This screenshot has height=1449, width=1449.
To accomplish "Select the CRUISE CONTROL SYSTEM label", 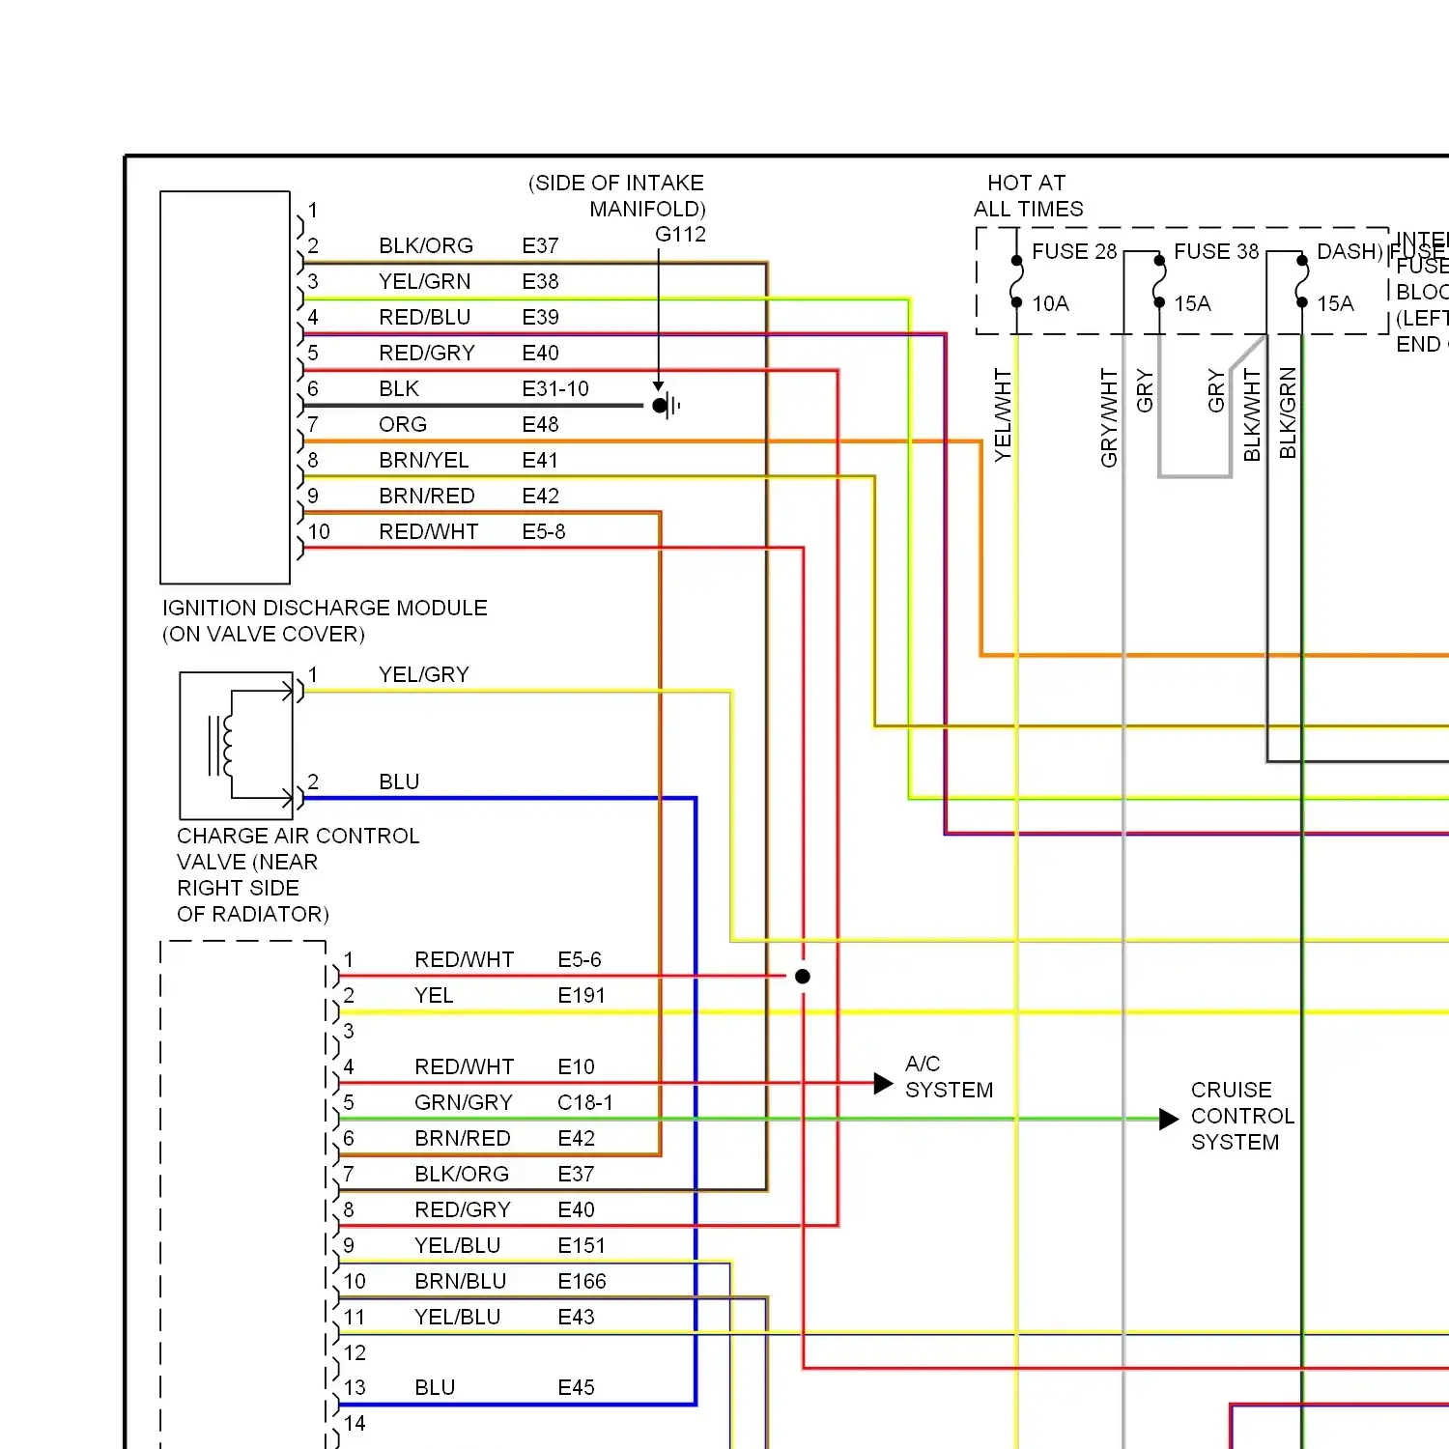I will 1242,1117.
